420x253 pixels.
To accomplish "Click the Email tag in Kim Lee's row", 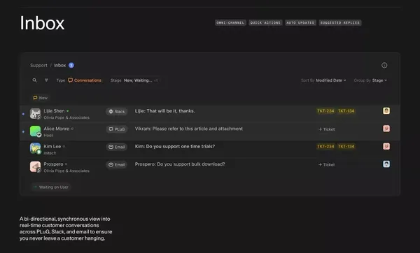I will click(x=116, y=147).
